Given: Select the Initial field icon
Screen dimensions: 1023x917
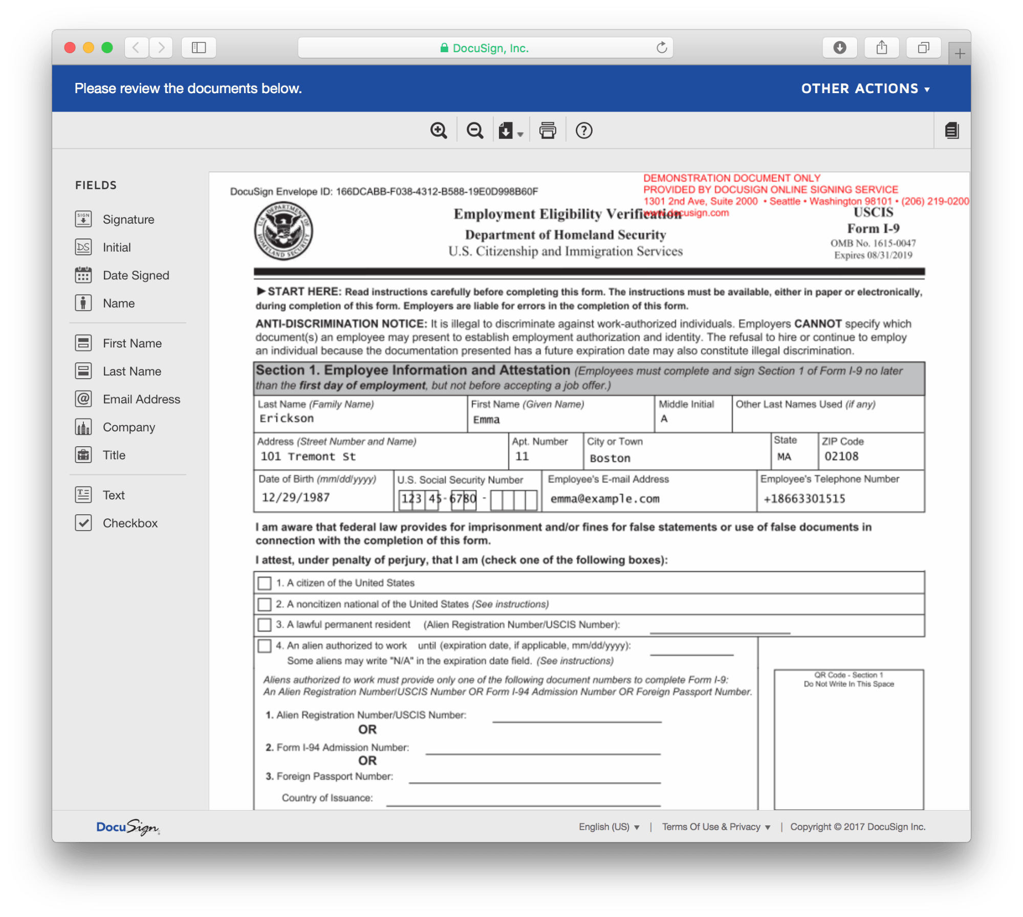Looking at the screenshot, I should point(83,247).
